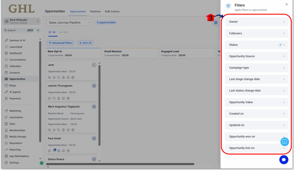Viewport: 294px width, 170px height.
Task: Click the phone icon on Jane's card
Action: pyautogui.click(x=49, y=77)
